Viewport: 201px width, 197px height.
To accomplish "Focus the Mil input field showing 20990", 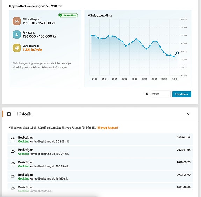I will click(160, 94).
